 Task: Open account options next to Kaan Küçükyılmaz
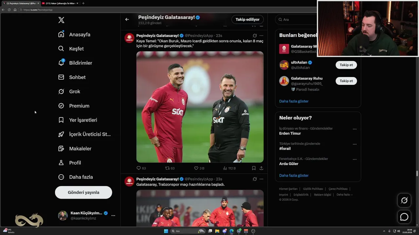113,215
